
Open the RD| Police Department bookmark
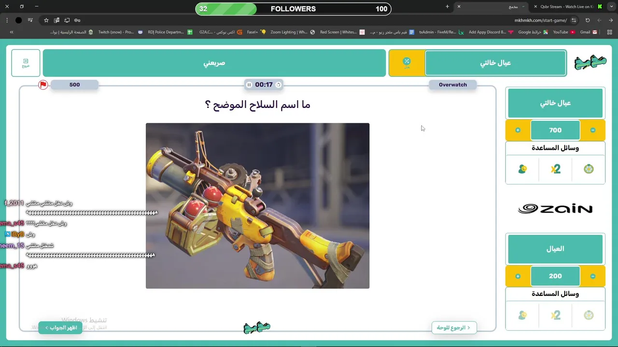pyautogui.click(x=170, y=32)
